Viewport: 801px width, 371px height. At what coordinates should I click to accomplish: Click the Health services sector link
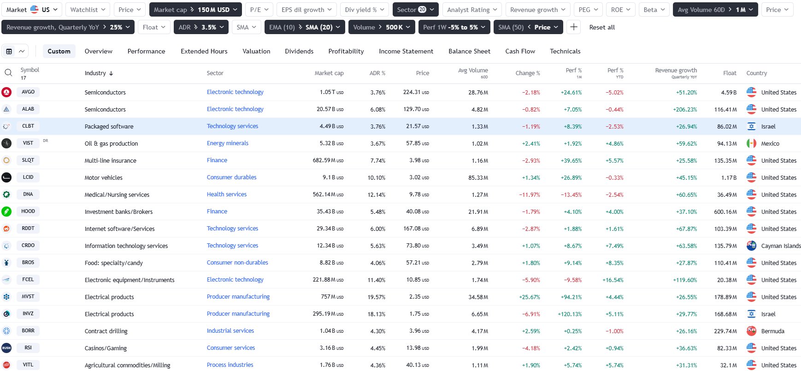click(226, 194)
